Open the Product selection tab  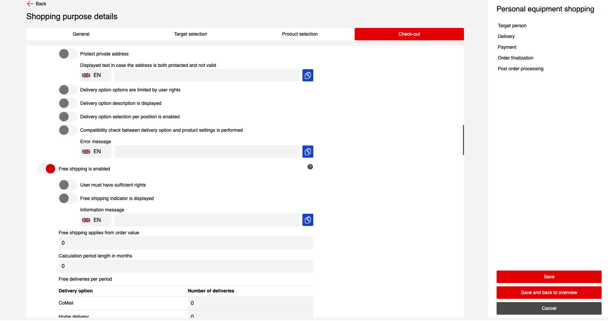[x=299, y=34]
